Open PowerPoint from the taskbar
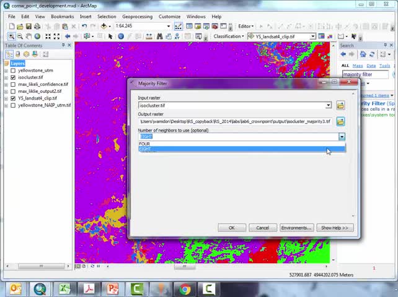Screen dimensions: 398x297 coord(113,289)
